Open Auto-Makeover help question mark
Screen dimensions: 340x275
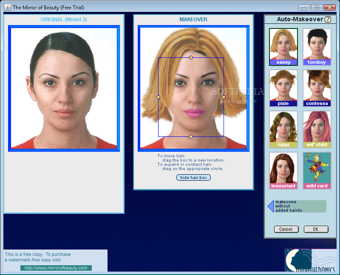coord(328,19)
